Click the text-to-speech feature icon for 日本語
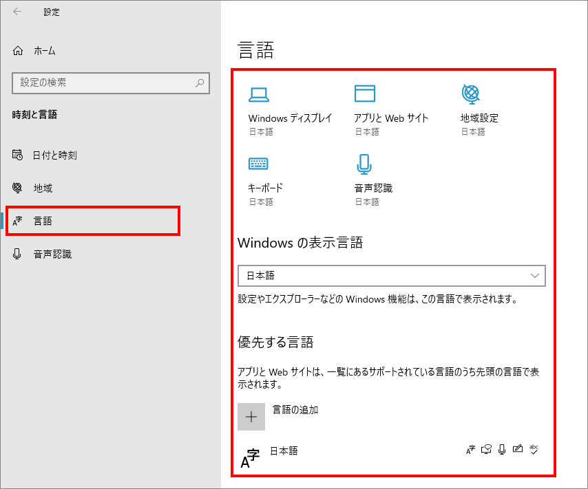Image resolution: width=588 pixels, height=489 pixels. (x=486, y=449)
